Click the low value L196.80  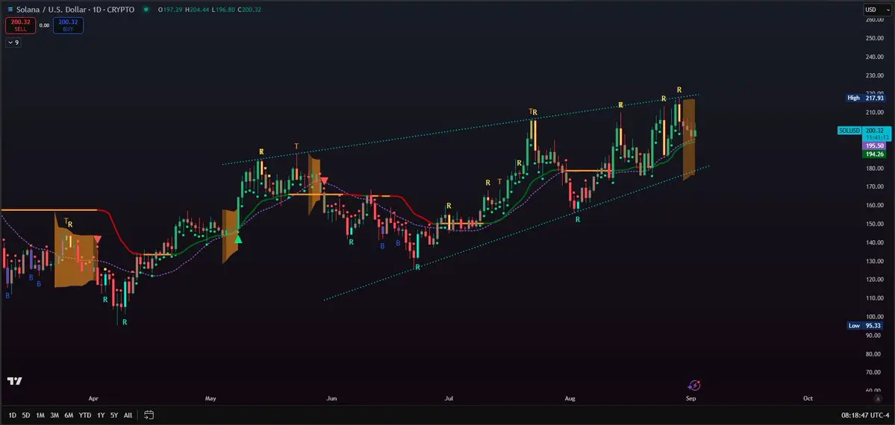point(222,10)
